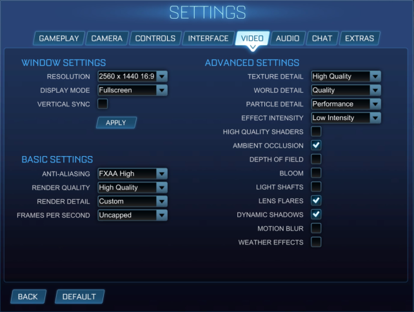The image size is (414, 312).
Task: Change the Frames Per Second dropdown
Action: pos(133,215)
